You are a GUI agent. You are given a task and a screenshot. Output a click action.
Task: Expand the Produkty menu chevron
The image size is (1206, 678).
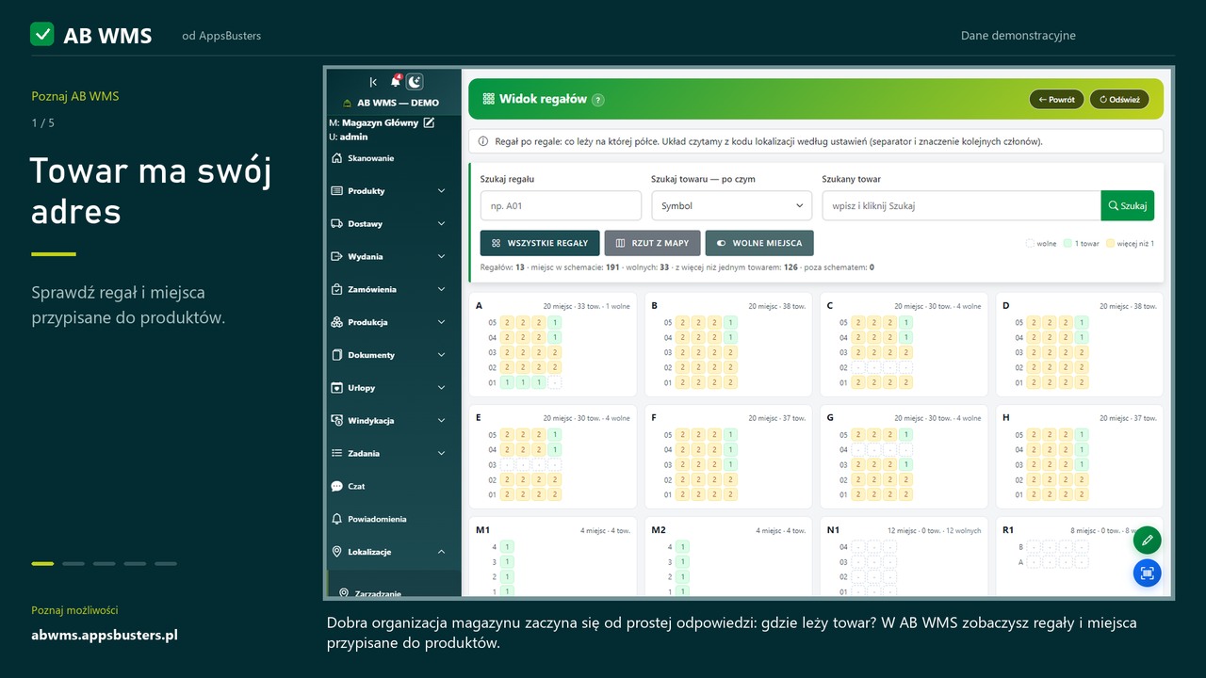click(x=442, y=191)
